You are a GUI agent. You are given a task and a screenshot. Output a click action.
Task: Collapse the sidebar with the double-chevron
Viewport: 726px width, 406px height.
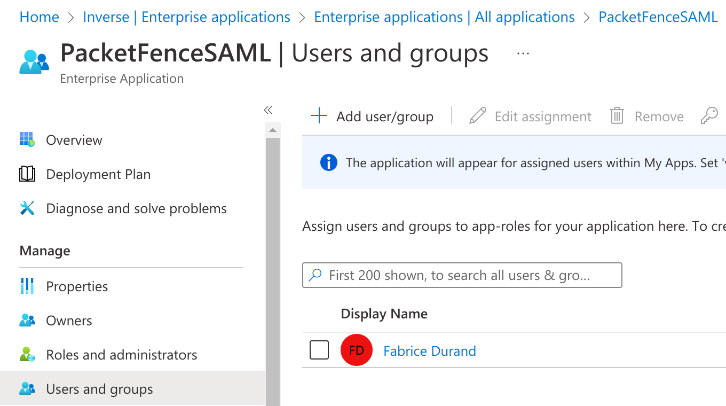coord(268,110)
